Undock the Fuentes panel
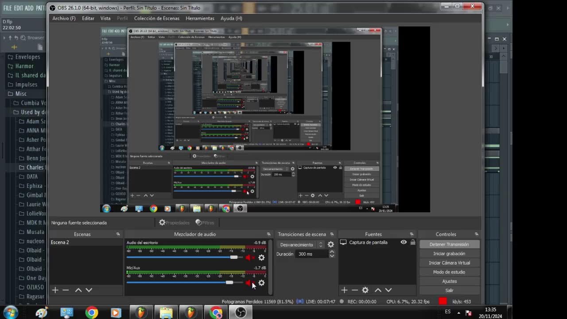The image size is (567, 319). (x=412, y=234)
